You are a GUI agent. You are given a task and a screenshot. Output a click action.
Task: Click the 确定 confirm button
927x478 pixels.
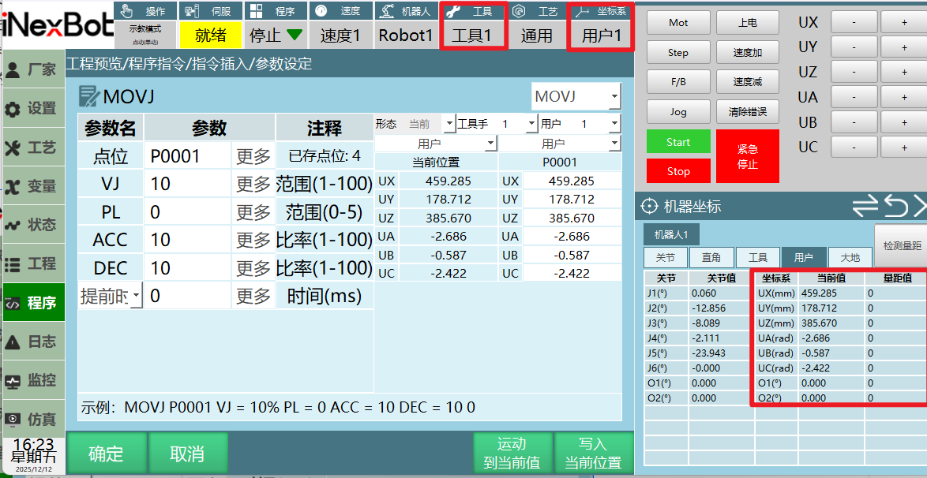tap(106, 454)
